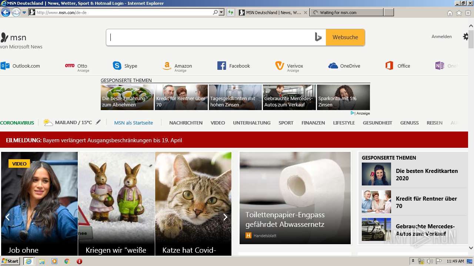The width and height of the screenshot is (474, 266).
Task: Open the MSN page settings gear
Action: point(465,37)
